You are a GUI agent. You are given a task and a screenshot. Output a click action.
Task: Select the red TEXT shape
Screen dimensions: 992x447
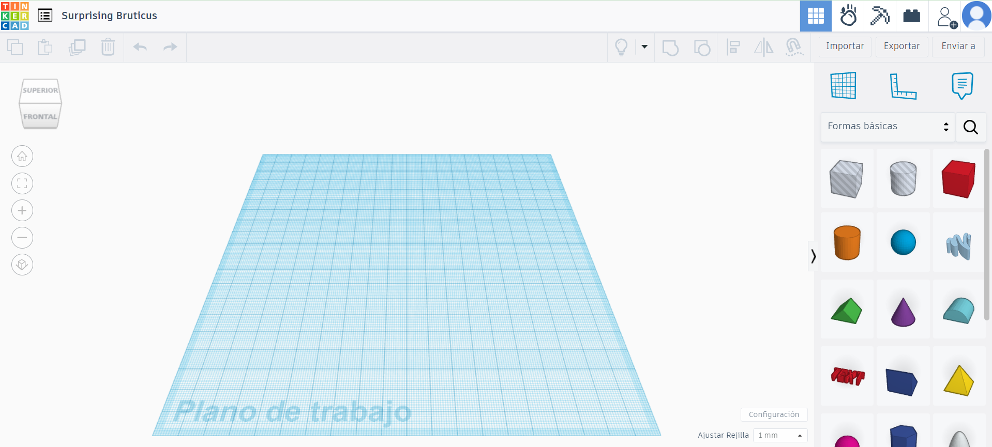pos(847,376)
